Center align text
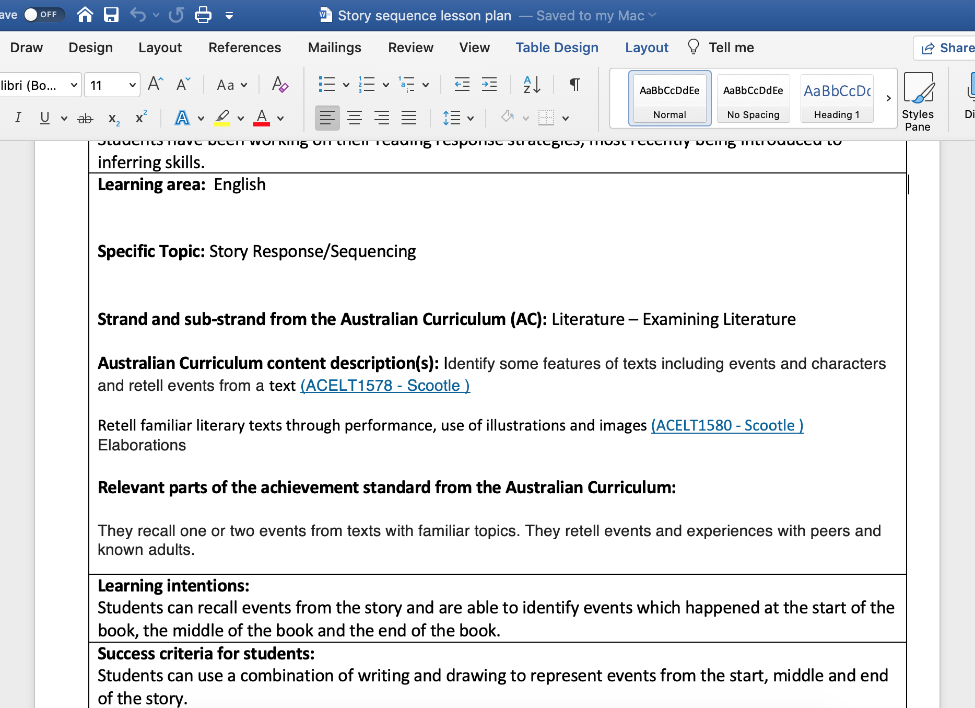This screenshot has width=975, height=708. [355, 118]
